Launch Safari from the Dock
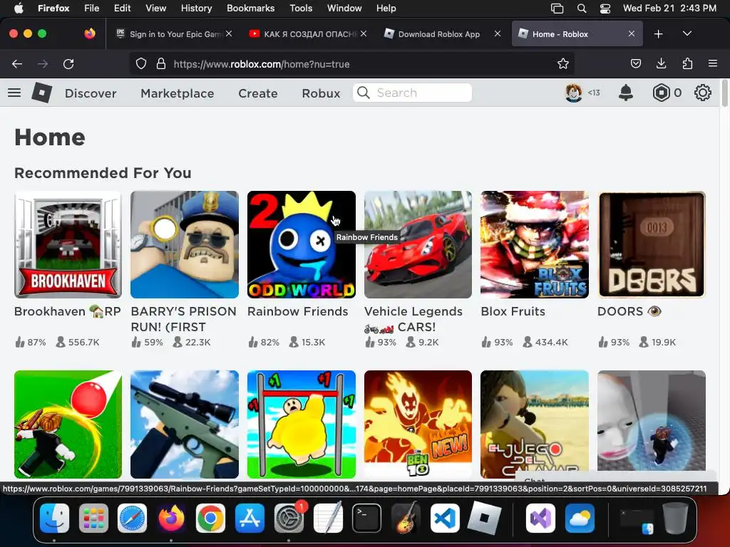This screenshot has height=547, width=730. [x=132, y=518]
